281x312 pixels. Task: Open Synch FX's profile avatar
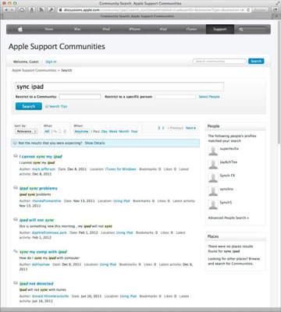[x=213, y=178]
